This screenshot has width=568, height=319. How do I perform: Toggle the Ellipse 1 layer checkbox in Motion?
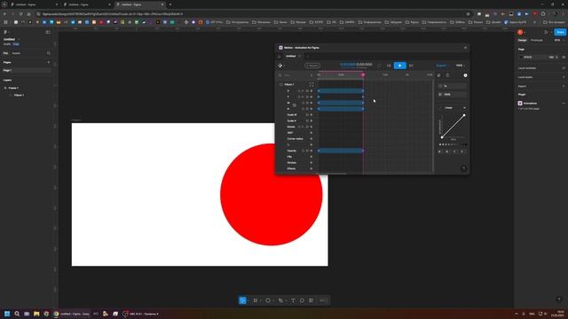coord(280,84)
